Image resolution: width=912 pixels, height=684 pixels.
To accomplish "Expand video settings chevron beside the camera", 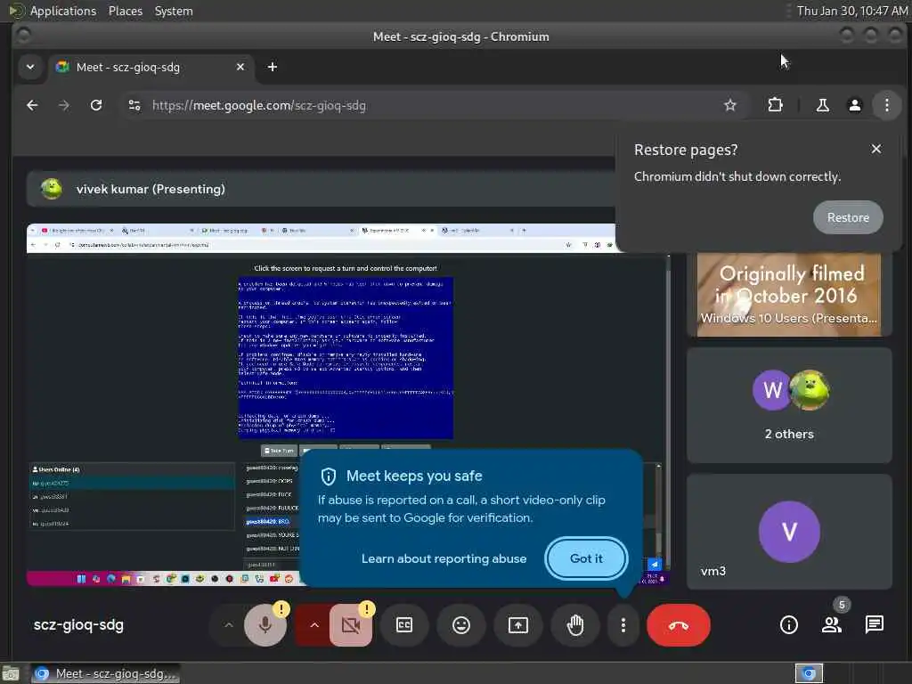I will (314, 625).
